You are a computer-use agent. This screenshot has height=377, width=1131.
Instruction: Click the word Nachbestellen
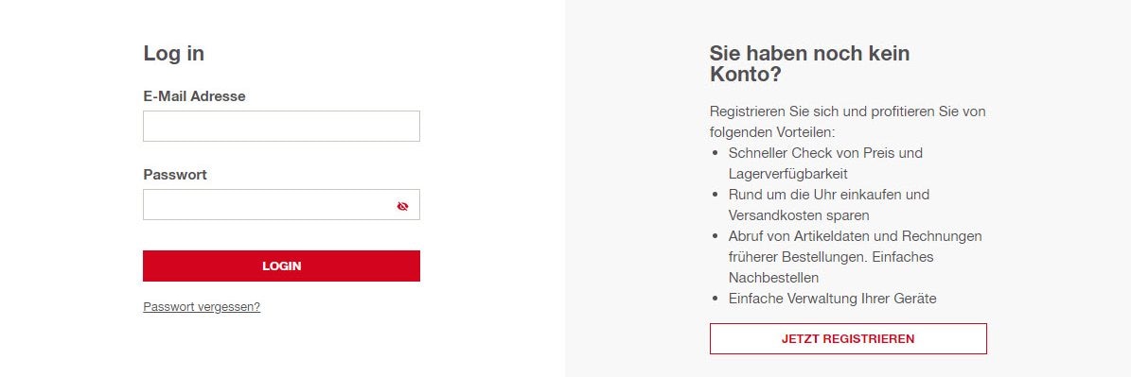point(773,278)
